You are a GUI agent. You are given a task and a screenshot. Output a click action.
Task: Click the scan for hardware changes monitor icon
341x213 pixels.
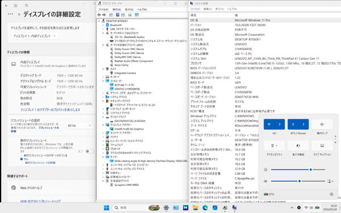[x=136, y=15]
